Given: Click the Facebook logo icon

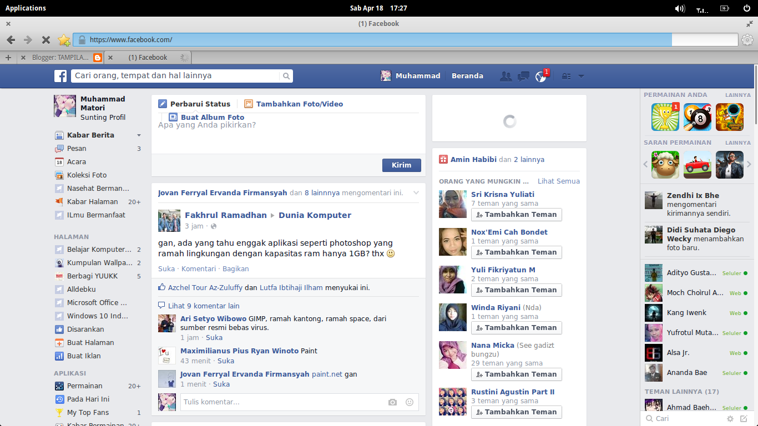Looking at the screenshot, I should pyautogui.click(x=60, y=76).
